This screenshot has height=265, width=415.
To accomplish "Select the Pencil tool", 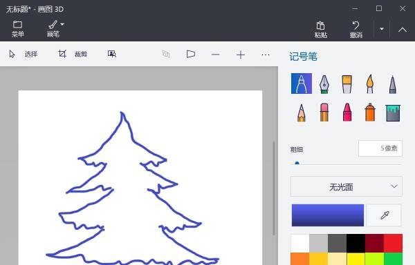I will coord(302,112).
